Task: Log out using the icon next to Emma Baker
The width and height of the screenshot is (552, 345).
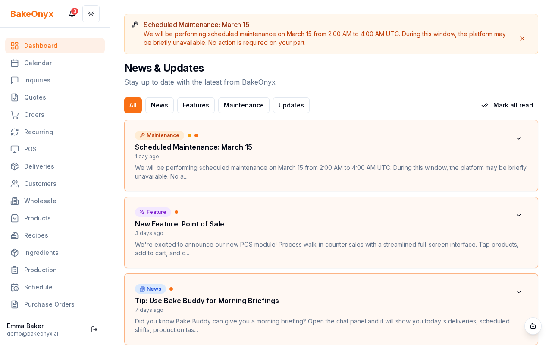Action: [x=94, y=329]
